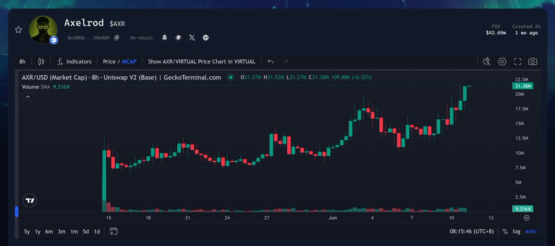Open timezone menu at 08:15:46 (UTC+8)
Viewport: 555px width, 246px height.
(x=472, y=232)
